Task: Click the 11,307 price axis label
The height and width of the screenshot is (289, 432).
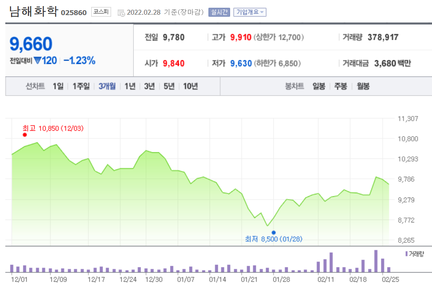Action: click(408, 119)
